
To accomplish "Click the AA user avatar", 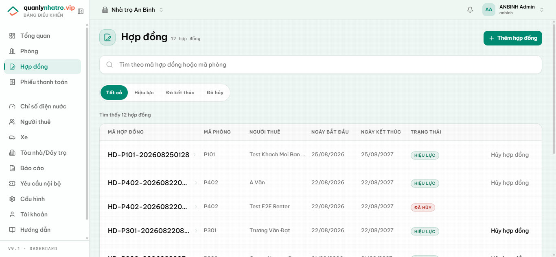I will point(489,10).
